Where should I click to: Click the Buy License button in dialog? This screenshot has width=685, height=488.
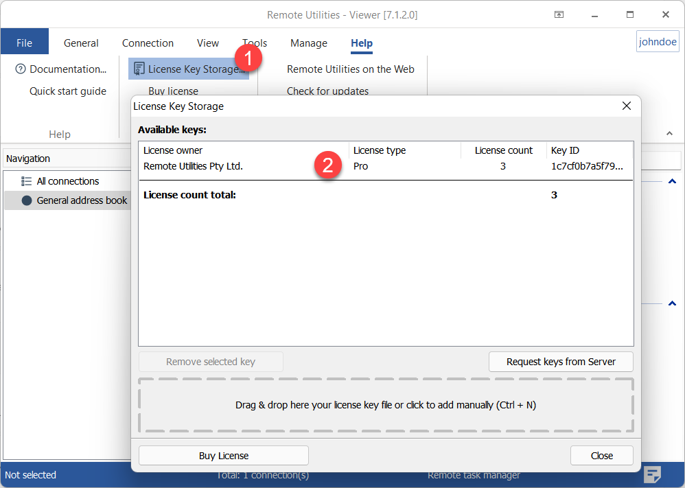click(224, 456)
